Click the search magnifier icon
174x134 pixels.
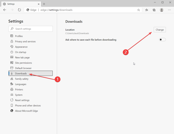(12, 29)
